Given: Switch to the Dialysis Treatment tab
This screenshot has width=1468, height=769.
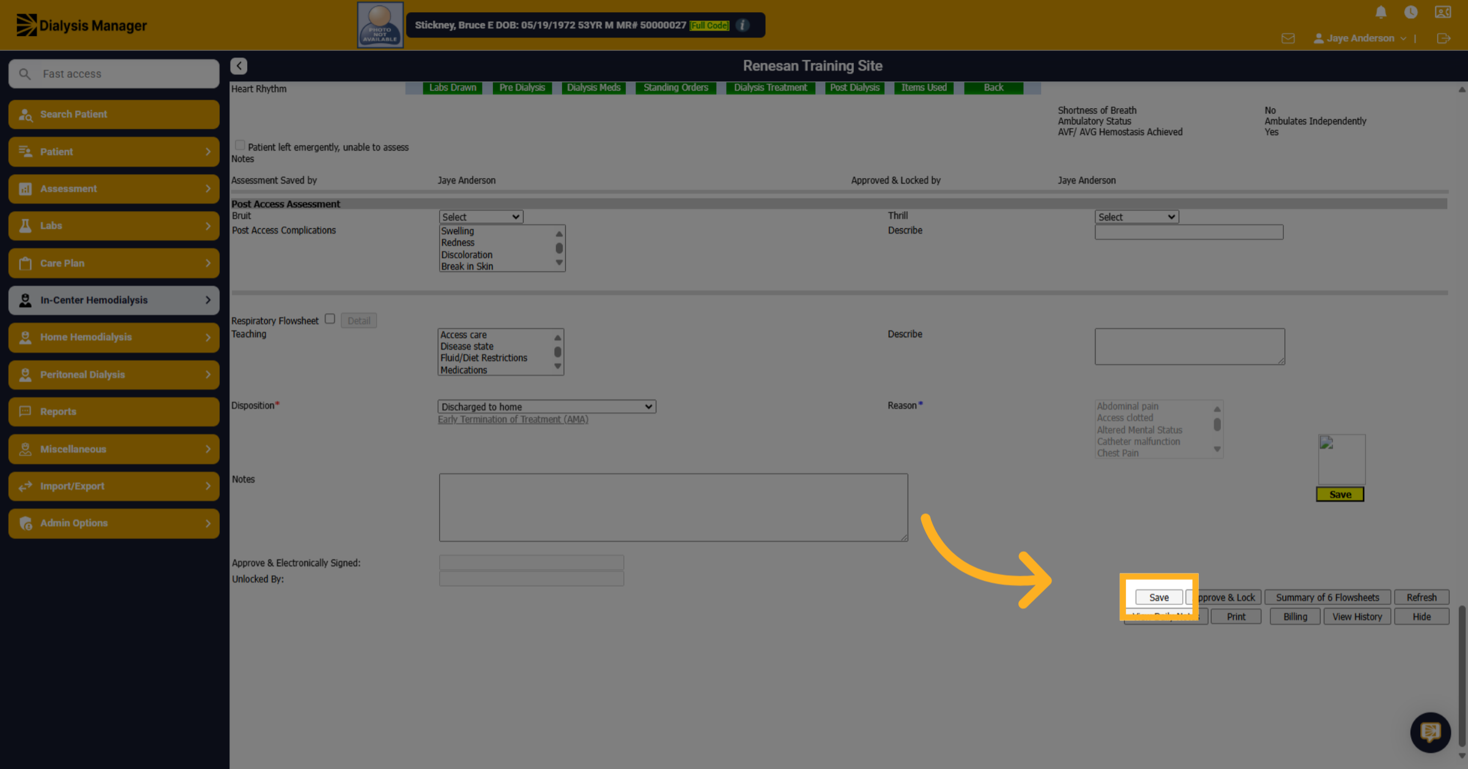Looking at the screenshot, I should click(770, 87).
